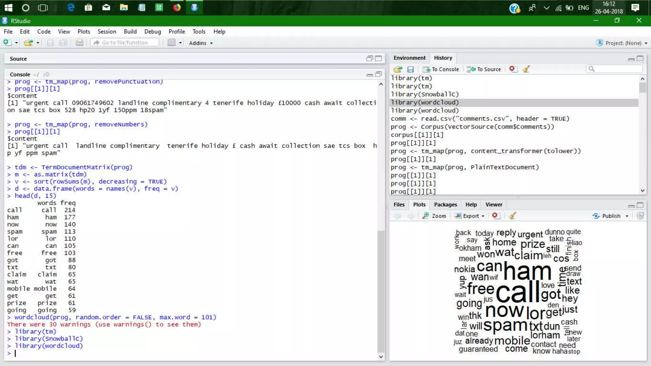The width and height of the screenshot is (651, 366).
Task: Click the open file folder icon
Action: tap(29, 43)
